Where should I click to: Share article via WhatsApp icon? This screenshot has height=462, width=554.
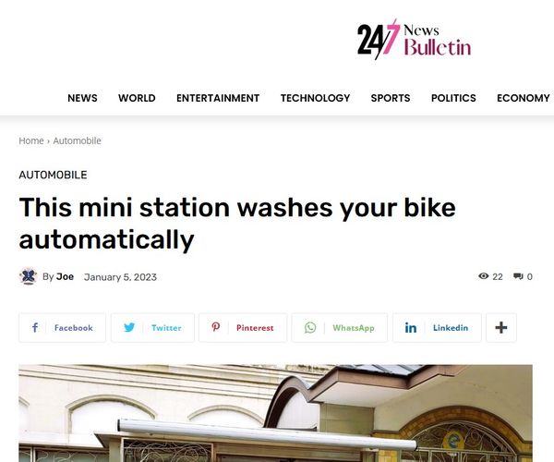click(x=310, y=328)
